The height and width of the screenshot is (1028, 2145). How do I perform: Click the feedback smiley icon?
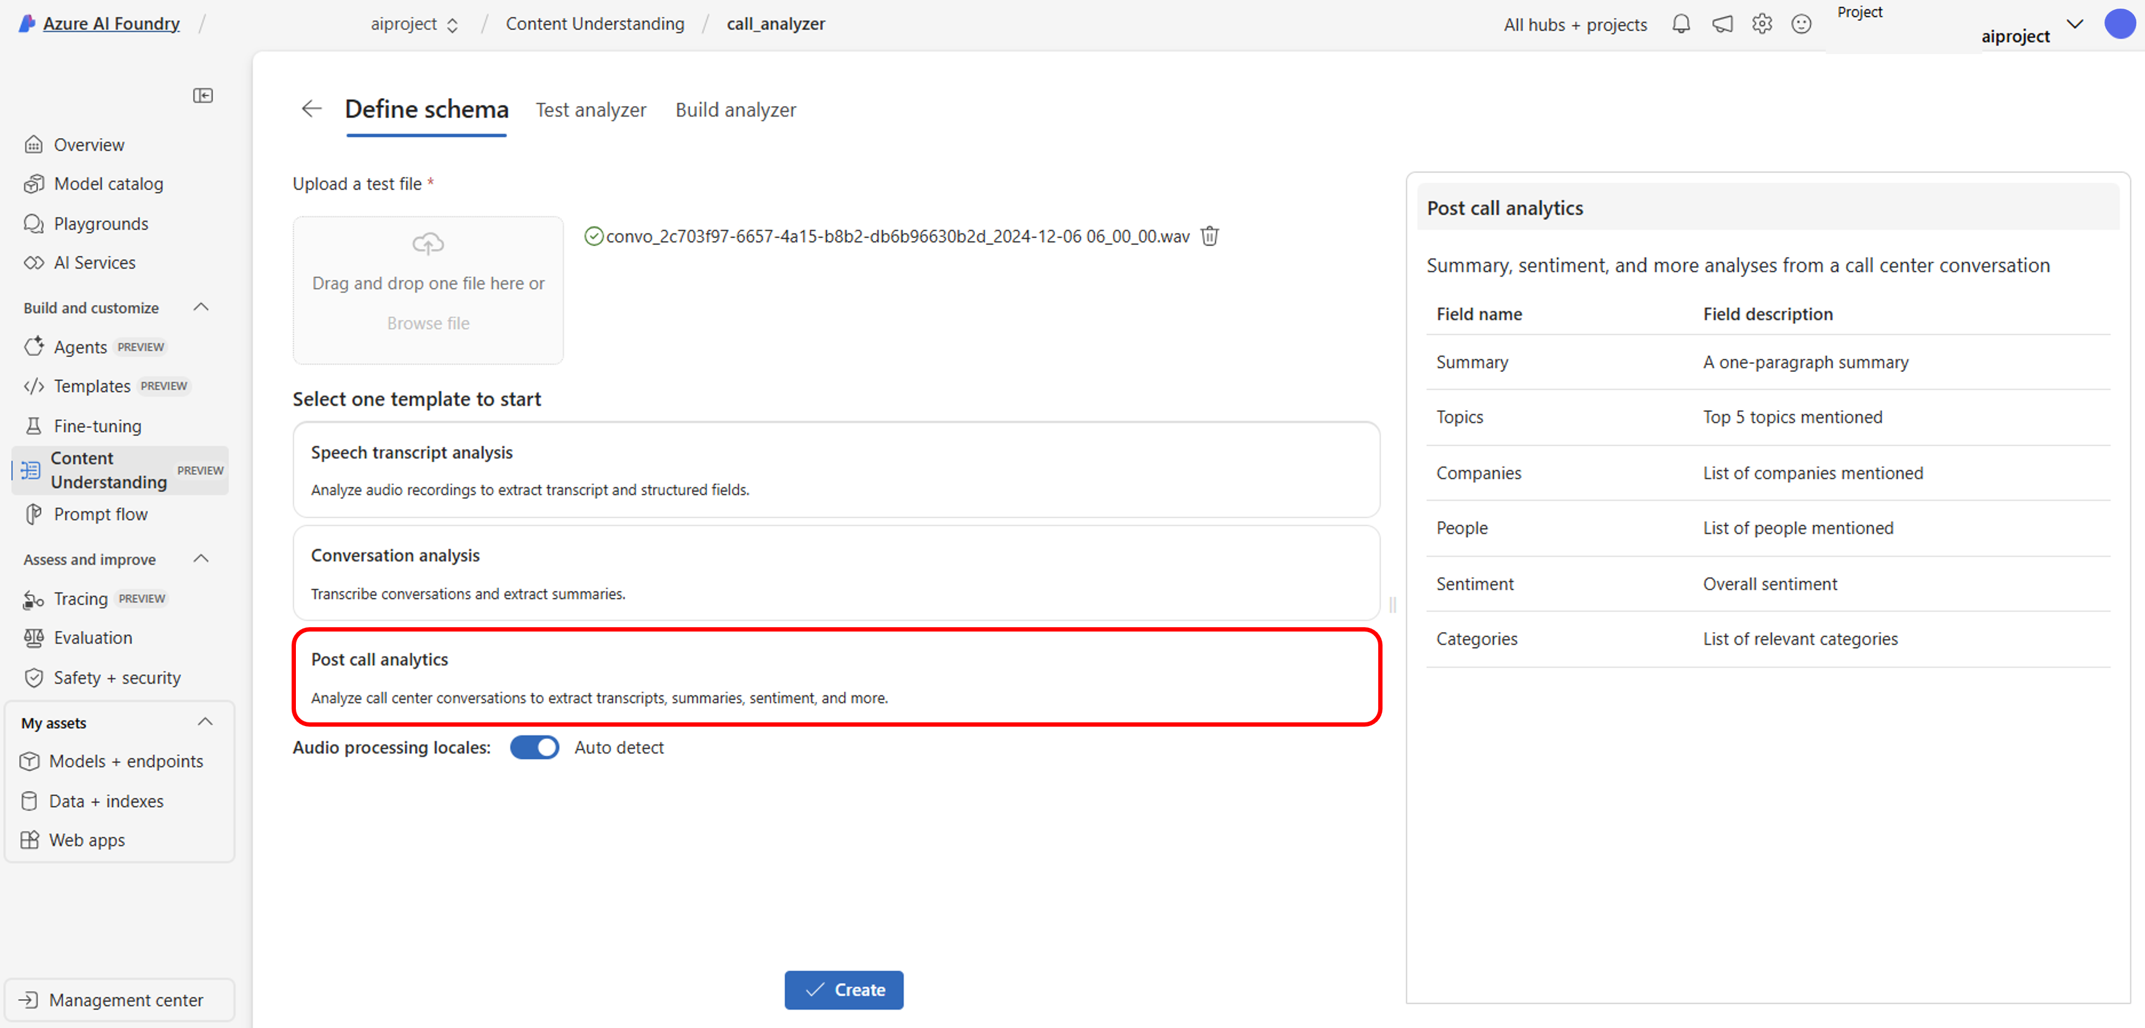click(x=1800, y=24)
